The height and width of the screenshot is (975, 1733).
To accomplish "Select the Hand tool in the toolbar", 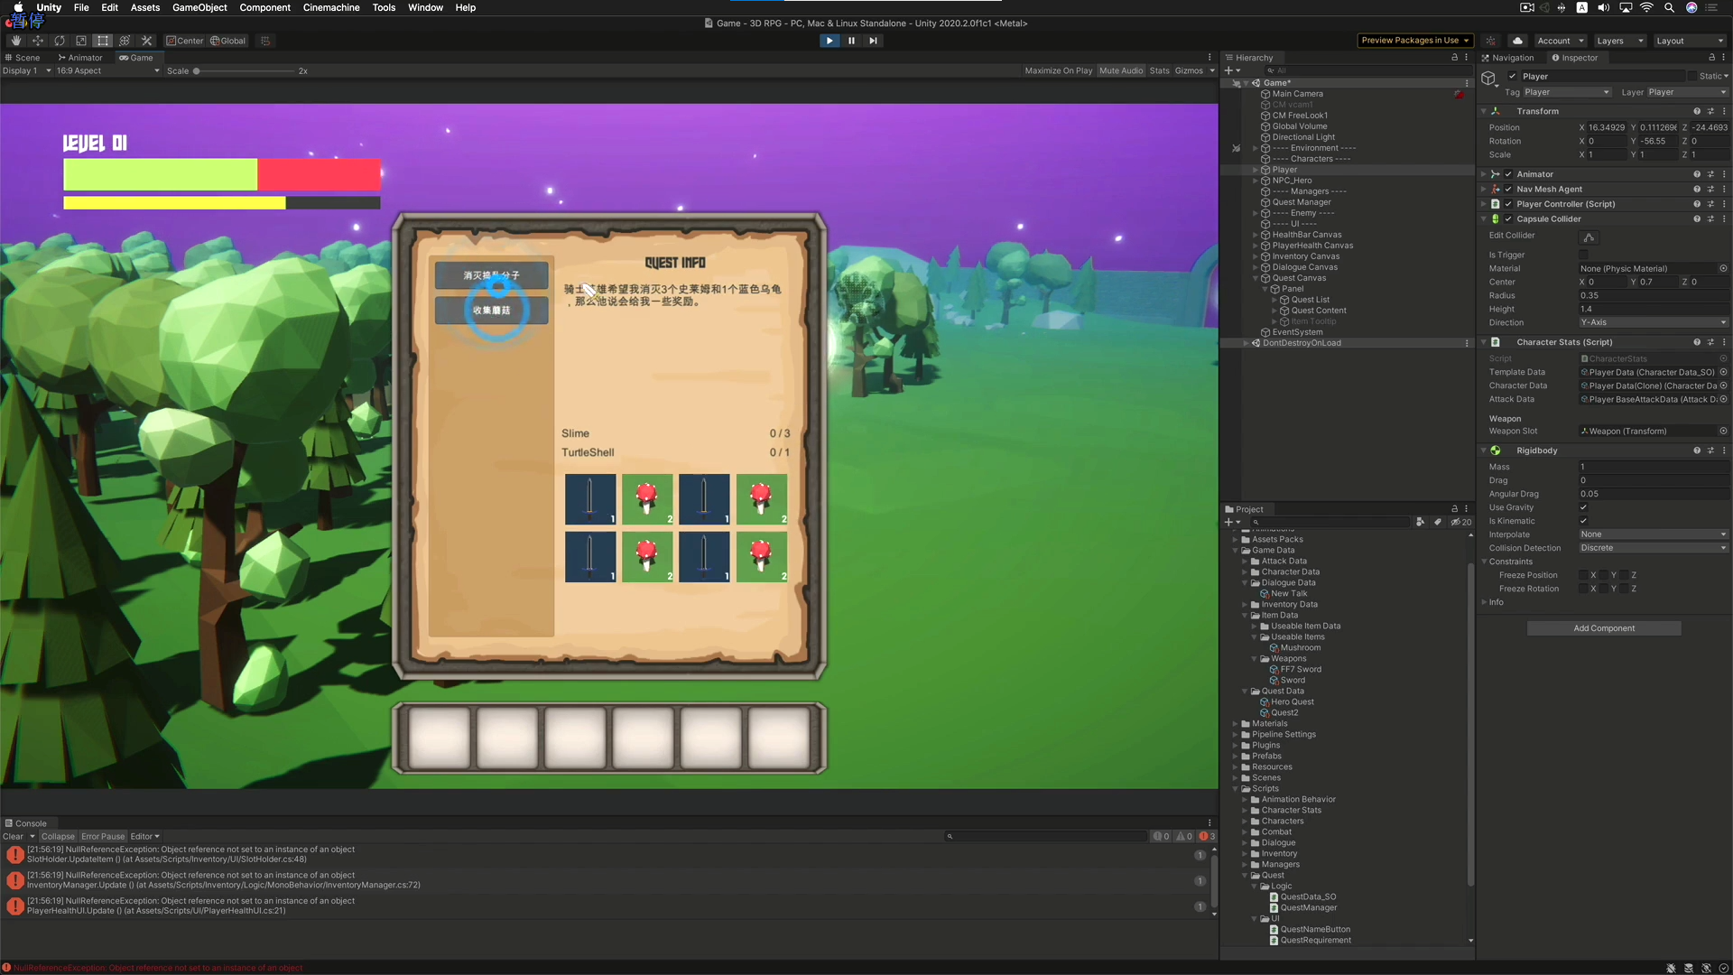I will [15, 41].
